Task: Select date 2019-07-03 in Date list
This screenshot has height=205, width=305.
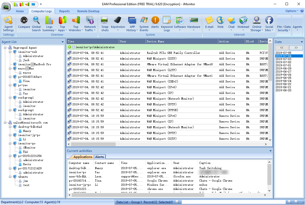Action: coord(283,59)
